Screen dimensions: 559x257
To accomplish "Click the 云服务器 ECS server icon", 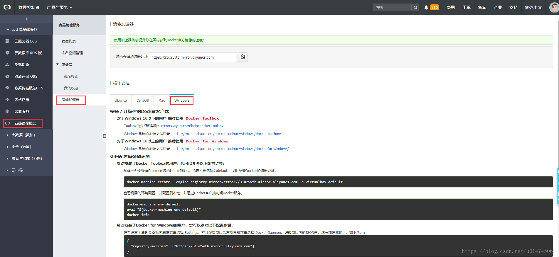I will click(x=8, y=41).
